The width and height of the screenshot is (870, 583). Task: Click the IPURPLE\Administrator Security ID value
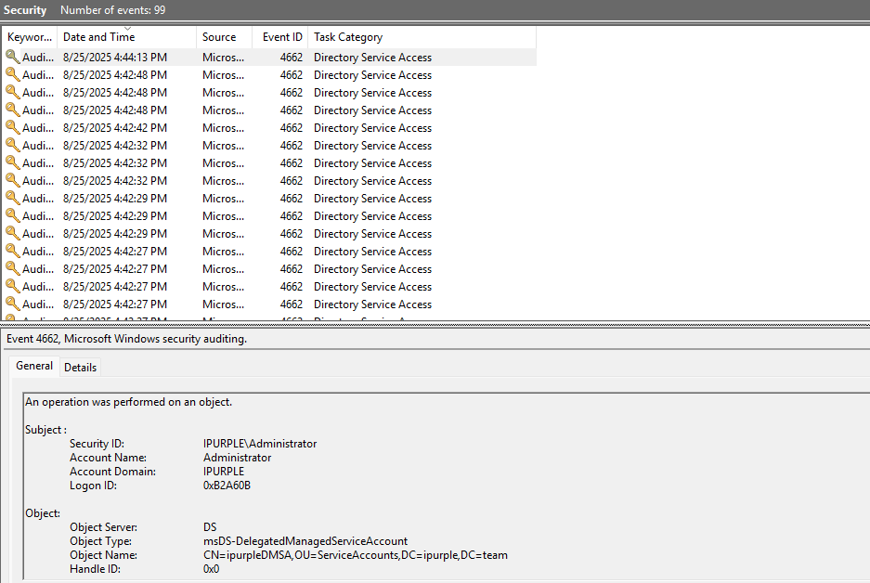tap(260, 444)
